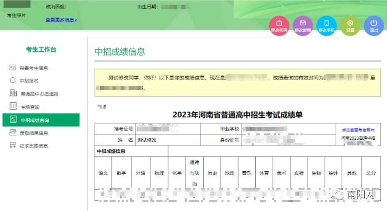Screen dimensions: 387x211
Task: Click the 中招成绩查询 document icon
Action: pyautogui.click(x=13, y=119)
